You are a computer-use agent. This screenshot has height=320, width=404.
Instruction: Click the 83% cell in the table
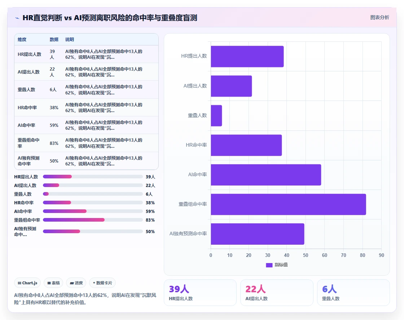(x=54, y=143)
